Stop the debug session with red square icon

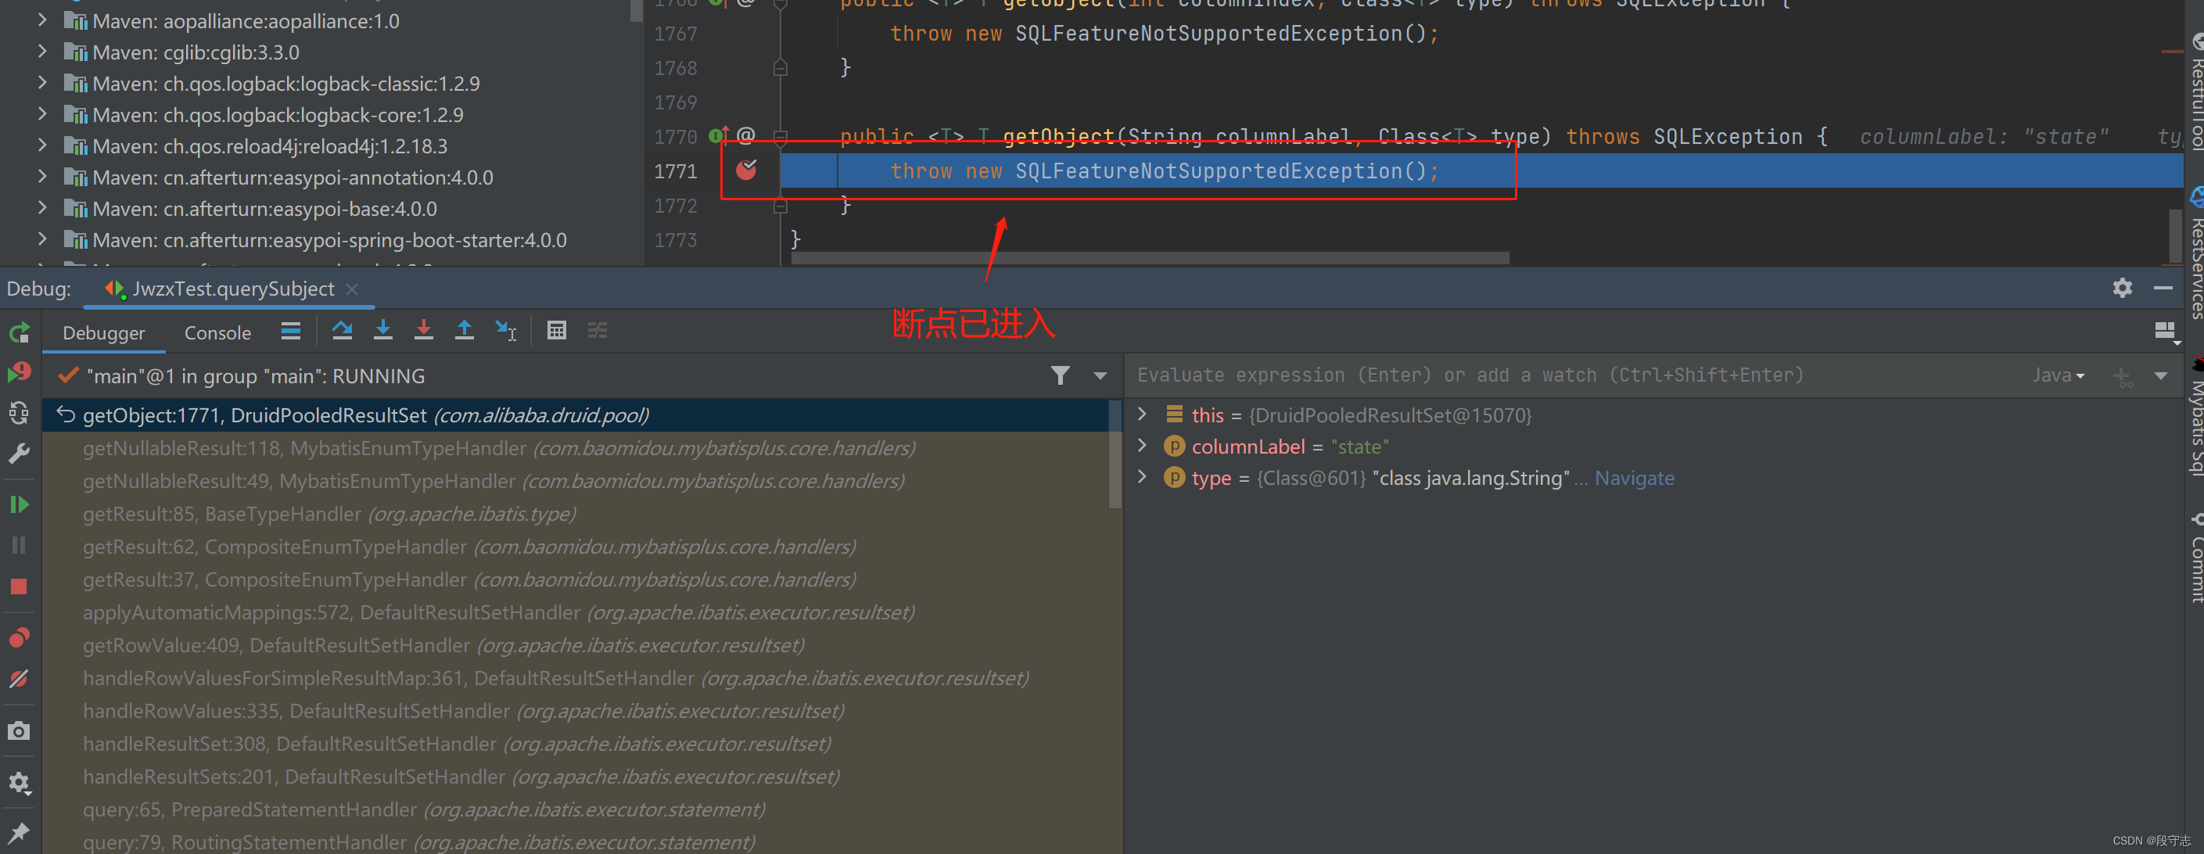click(x=19, y=587)
